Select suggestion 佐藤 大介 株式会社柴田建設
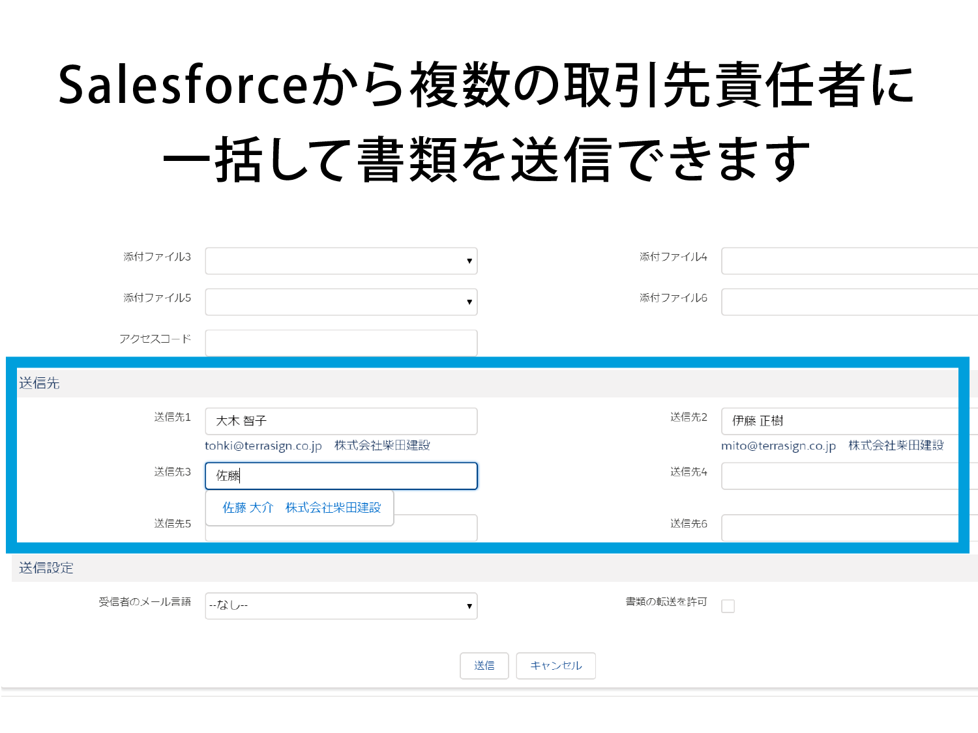 click(301, 508)
